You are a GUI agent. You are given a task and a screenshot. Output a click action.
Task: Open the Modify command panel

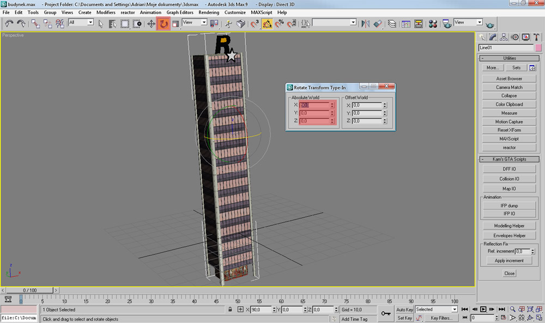click(493, 37)
